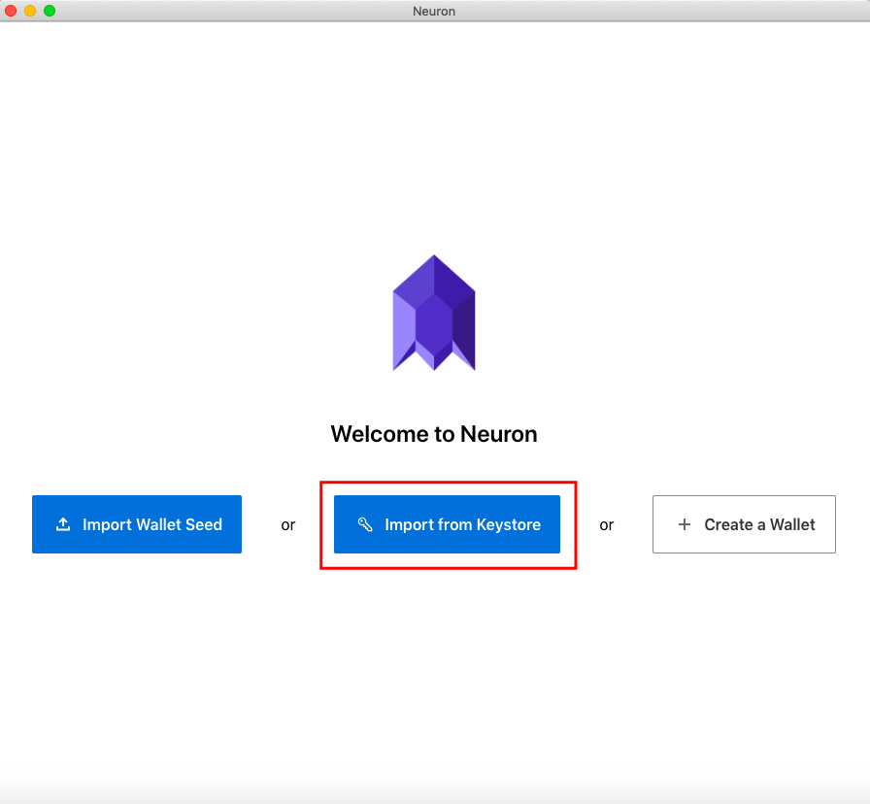The height and width of the screenshot is (804, 870).
Task: Open the Import Wallet Seed option
Action: [137, 524]
